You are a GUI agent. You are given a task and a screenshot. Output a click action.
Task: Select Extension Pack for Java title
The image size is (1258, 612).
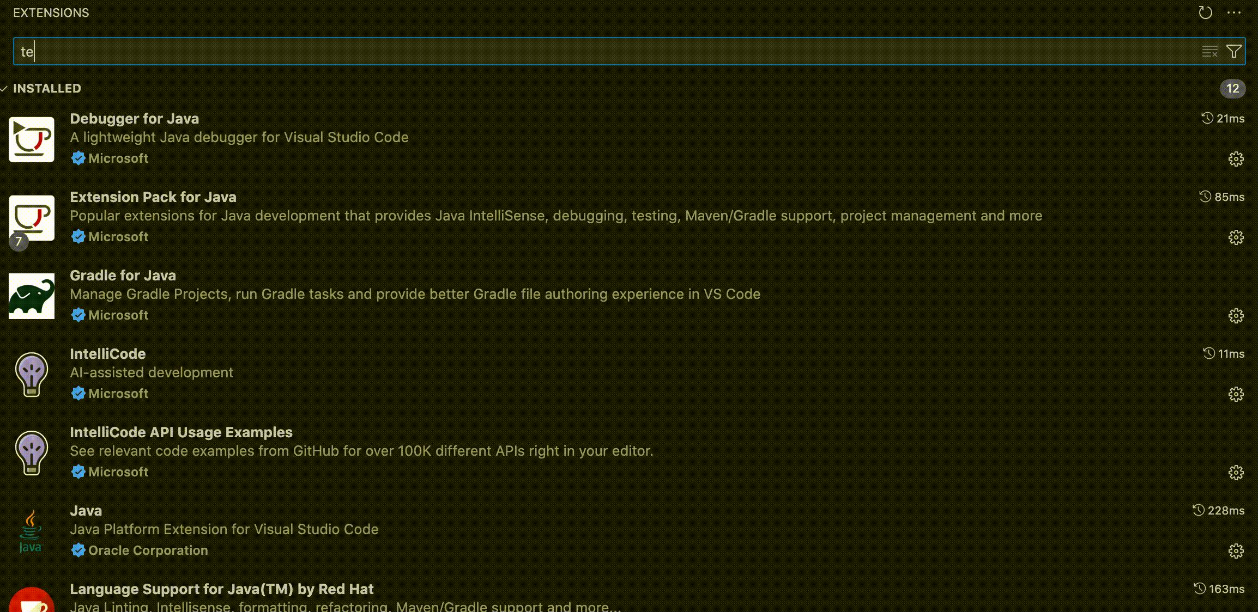[153, 197]
